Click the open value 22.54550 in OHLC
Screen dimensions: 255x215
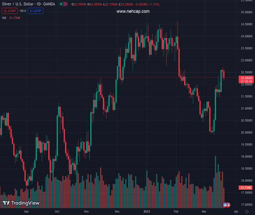[80, 4]
